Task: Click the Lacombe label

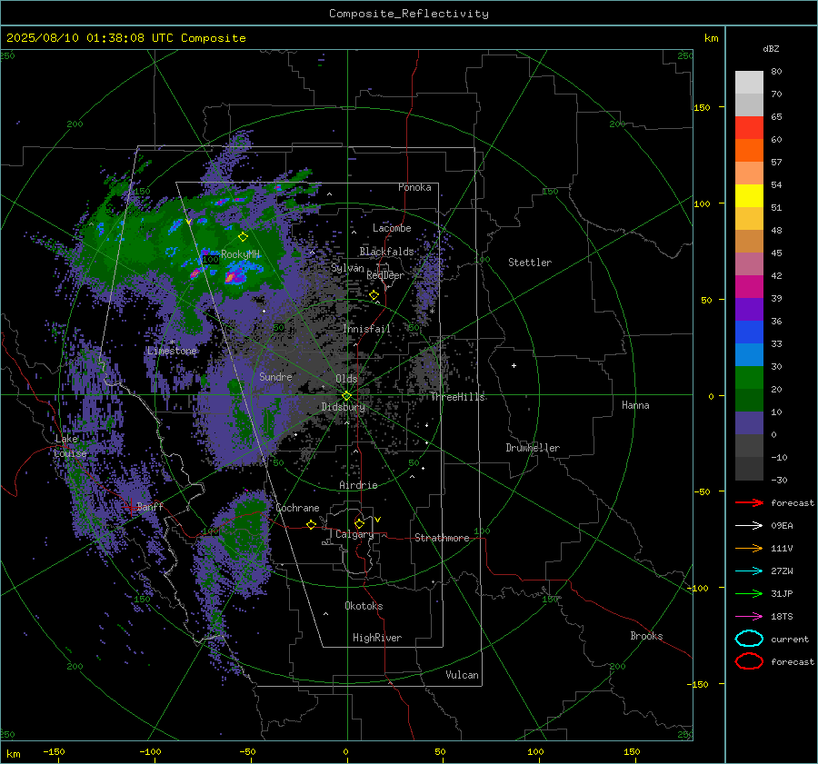Action: click(392, 228)
